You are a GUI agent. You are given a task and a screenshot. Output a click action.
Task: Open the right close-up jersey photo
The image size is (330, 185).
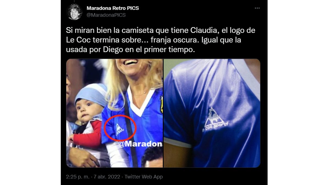212,113
